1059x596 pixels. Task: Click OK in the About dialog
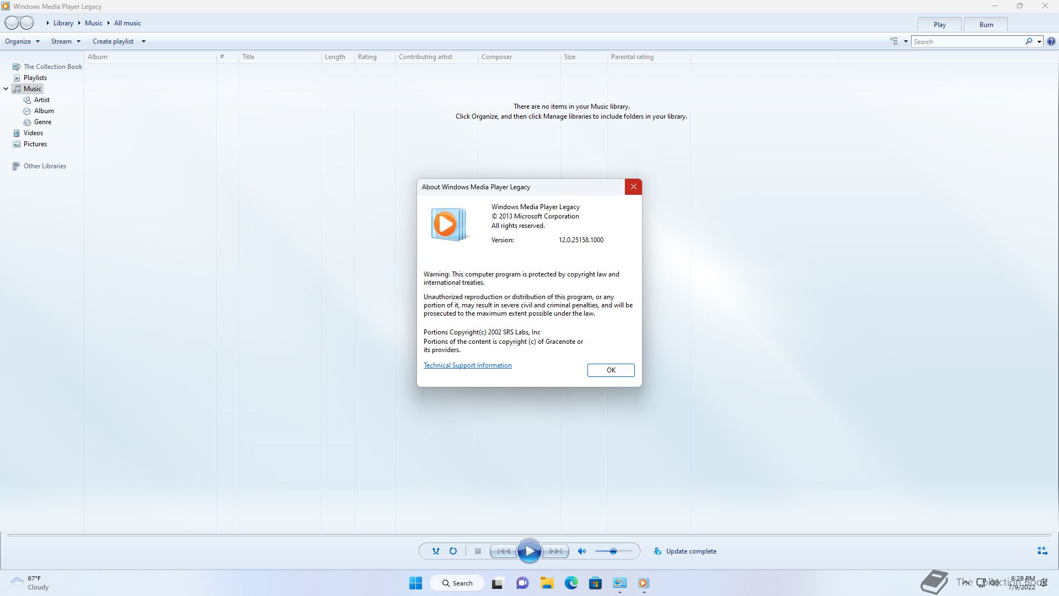pos(611,370)
